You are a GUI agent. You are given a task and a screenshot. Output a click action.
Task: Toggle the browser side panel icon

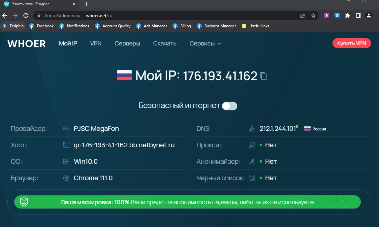[358, 15]
